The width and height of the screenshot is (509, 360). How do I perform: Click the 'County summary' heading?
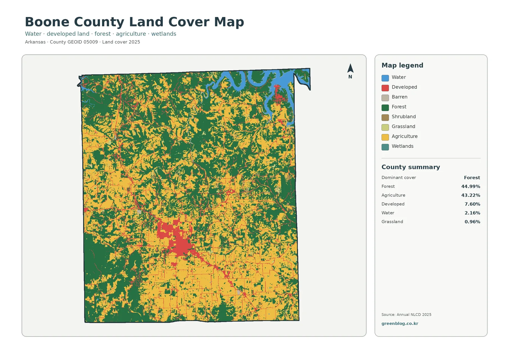(x=411, y=167)
